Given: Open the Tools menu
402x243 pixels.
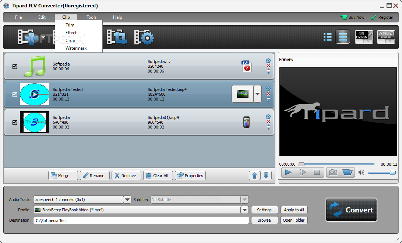Looking at the screenshot, I should (x=92, y=17).
